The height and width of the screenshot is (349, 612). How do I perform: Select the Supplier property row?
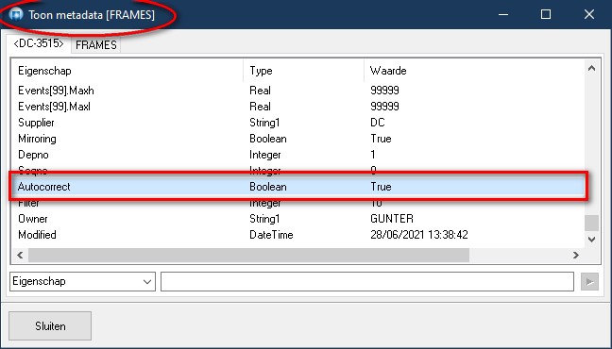pos(298,123)
